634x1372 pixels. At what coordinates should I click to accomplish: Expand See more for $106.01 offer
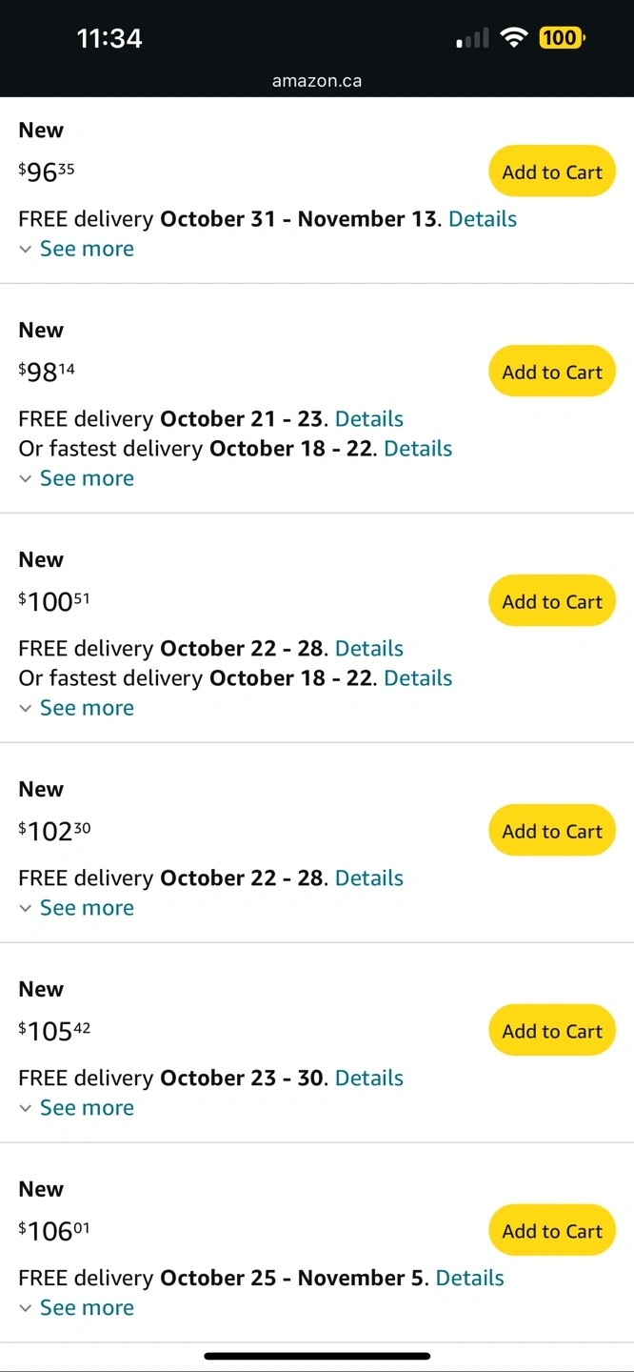pyautogui.click(x=86, y=1308)
